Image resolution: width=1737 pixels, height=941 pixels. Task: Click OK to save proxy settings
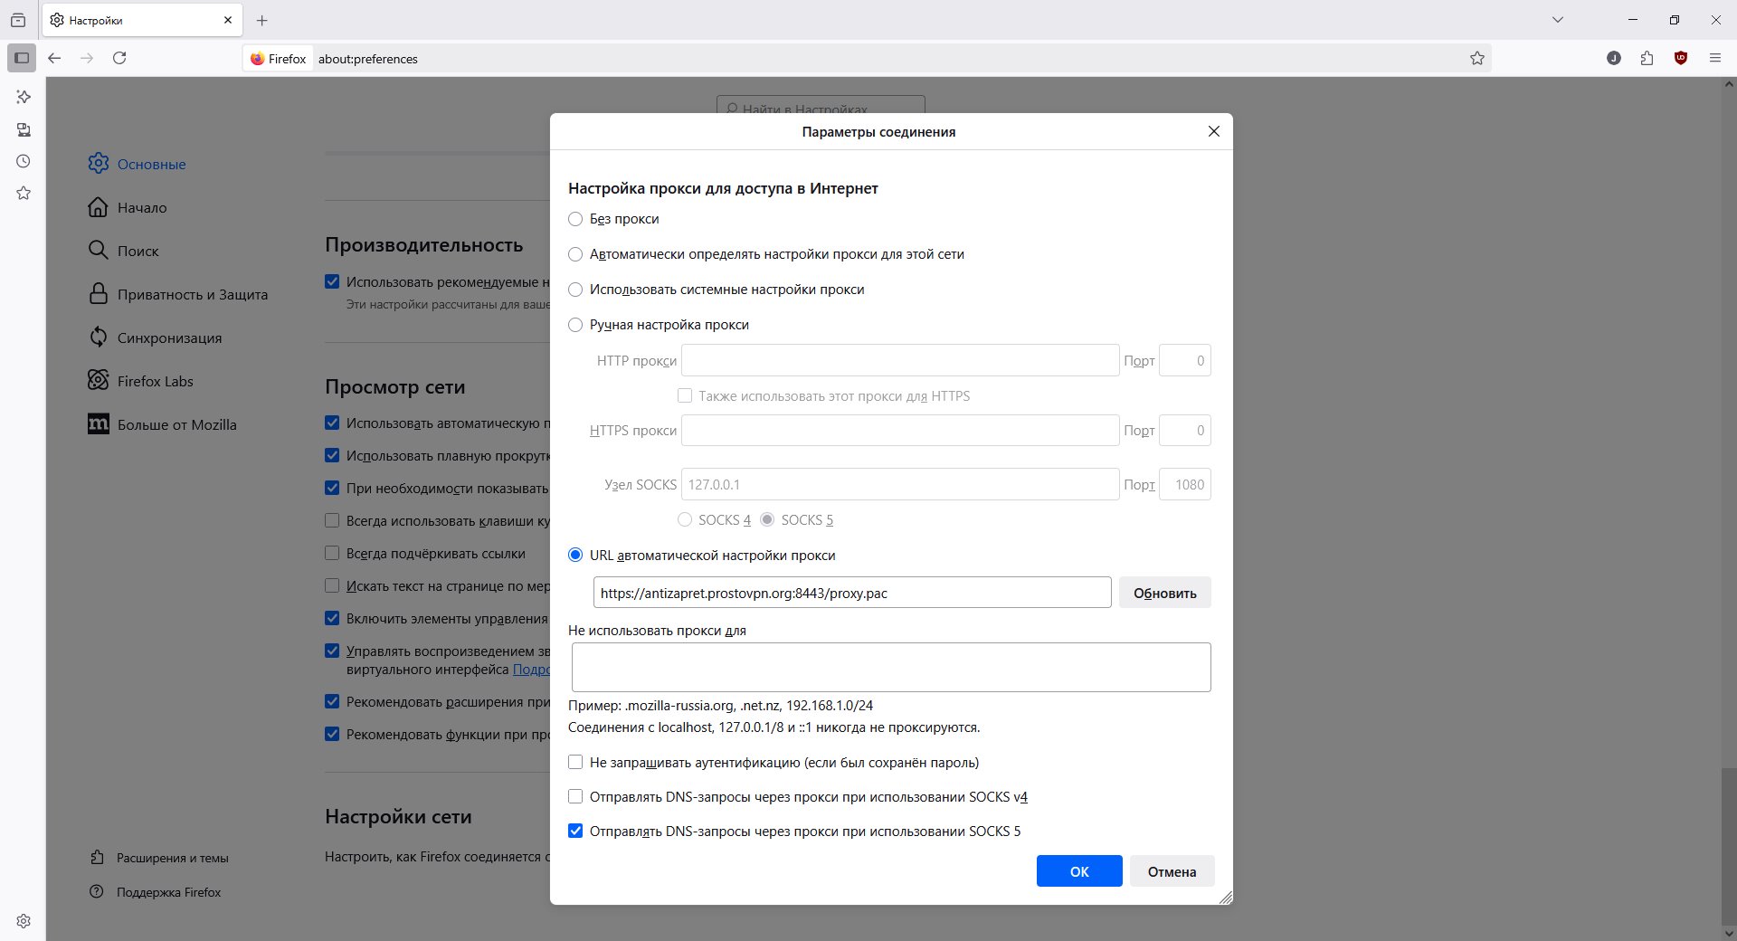point(1079,871)
